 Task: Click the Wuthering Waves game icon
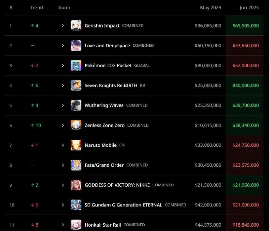[76, 105]
